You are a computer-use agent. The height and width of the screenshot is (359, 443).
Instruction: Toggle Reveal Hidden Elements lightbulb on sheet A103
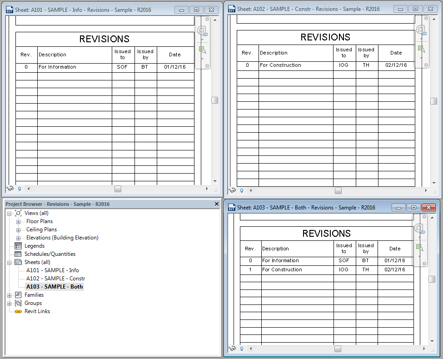click(x=241, y=349)
